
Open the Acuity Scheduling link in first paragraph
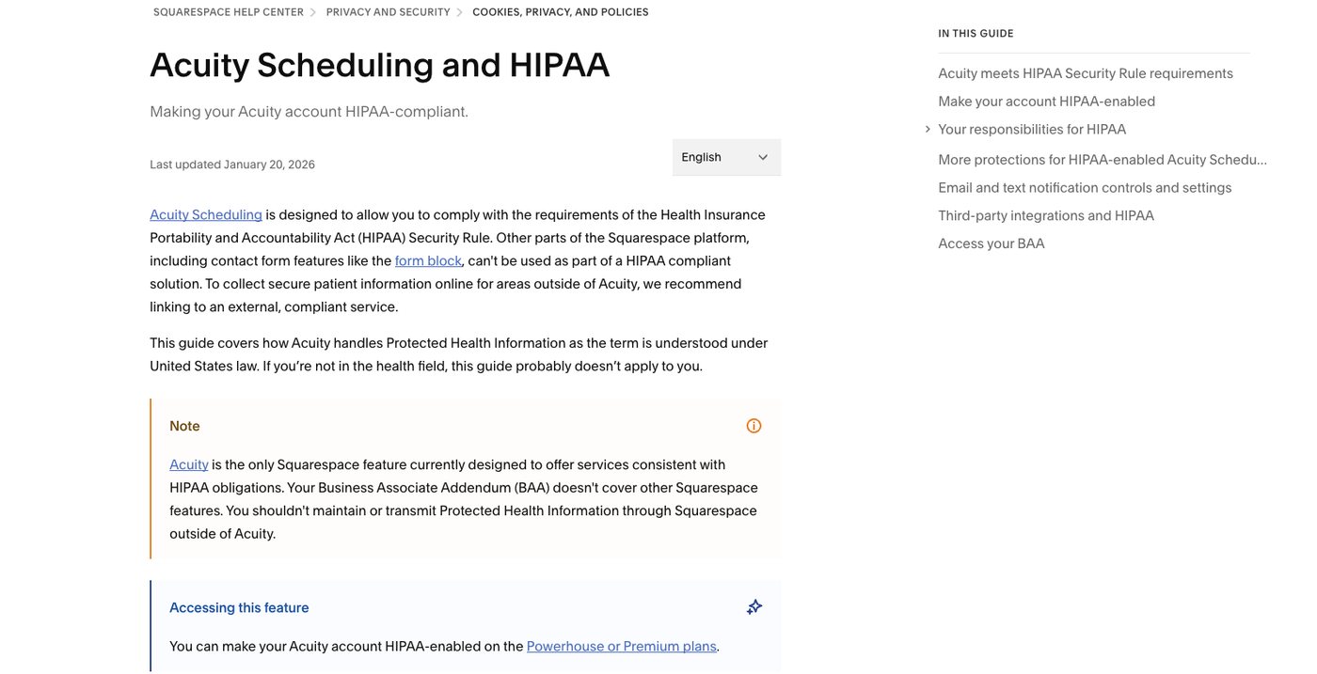[x=206, y=214]
